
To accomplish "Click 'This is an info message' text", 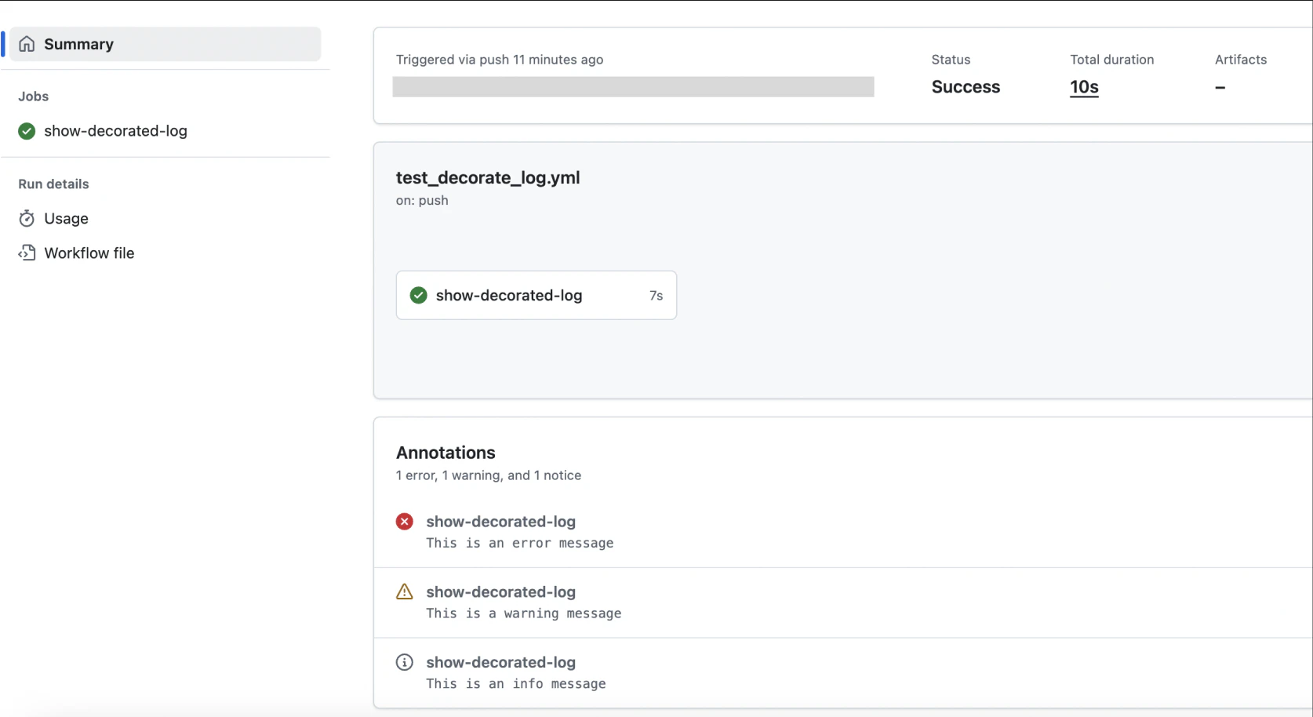I will [x=516, y=684].
